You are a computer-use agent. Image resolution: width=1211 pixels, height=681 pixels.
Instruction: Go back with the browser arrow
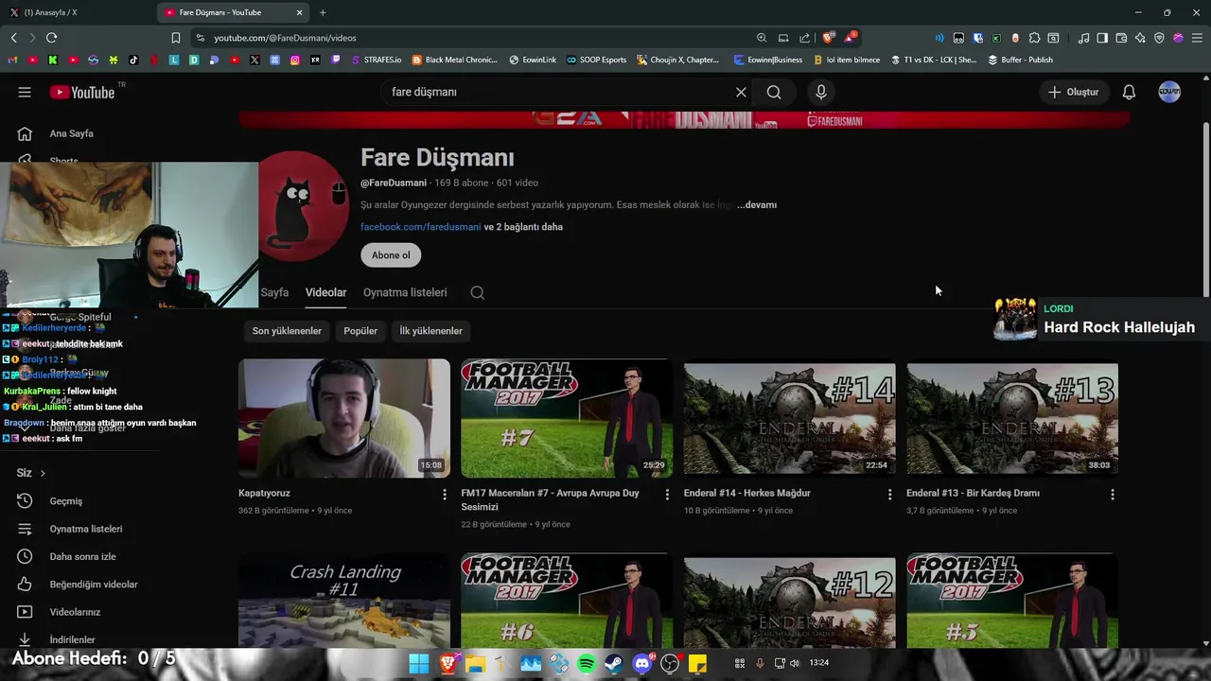tap(13, 38)
